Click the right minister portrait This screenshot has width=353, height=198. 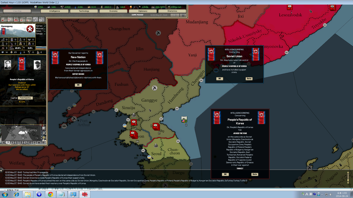point(37,65)
